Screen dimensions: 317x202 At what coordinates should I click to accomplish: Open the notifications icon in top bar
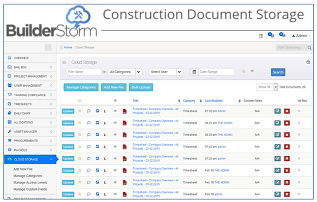[x=271, y=35]
